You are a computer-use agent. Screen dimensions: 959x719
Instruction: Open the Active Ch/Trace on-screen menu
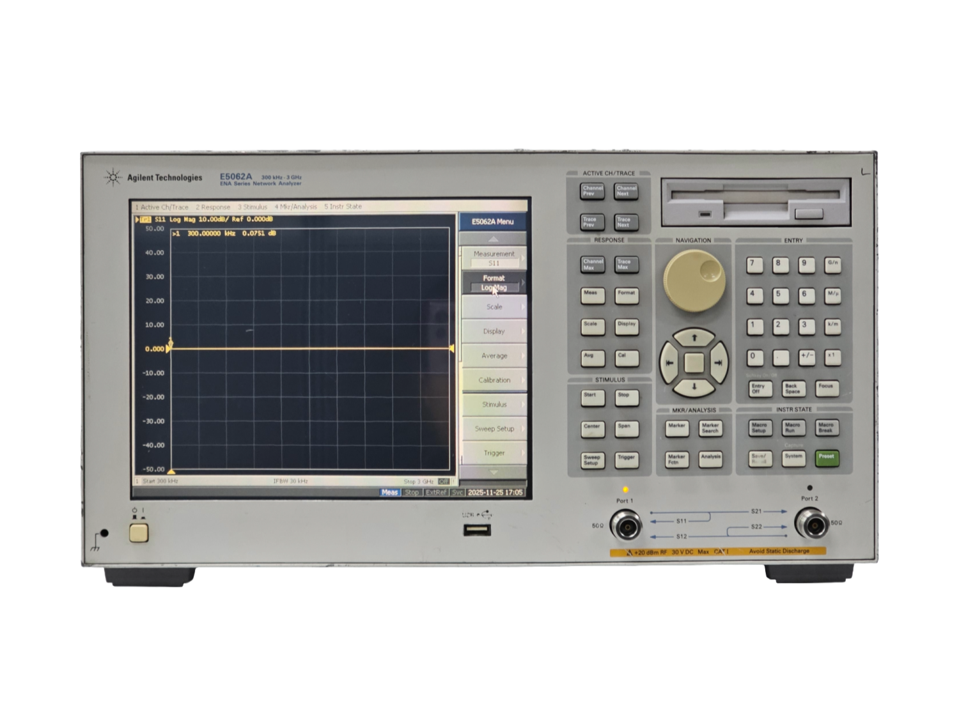pos(162,207)
